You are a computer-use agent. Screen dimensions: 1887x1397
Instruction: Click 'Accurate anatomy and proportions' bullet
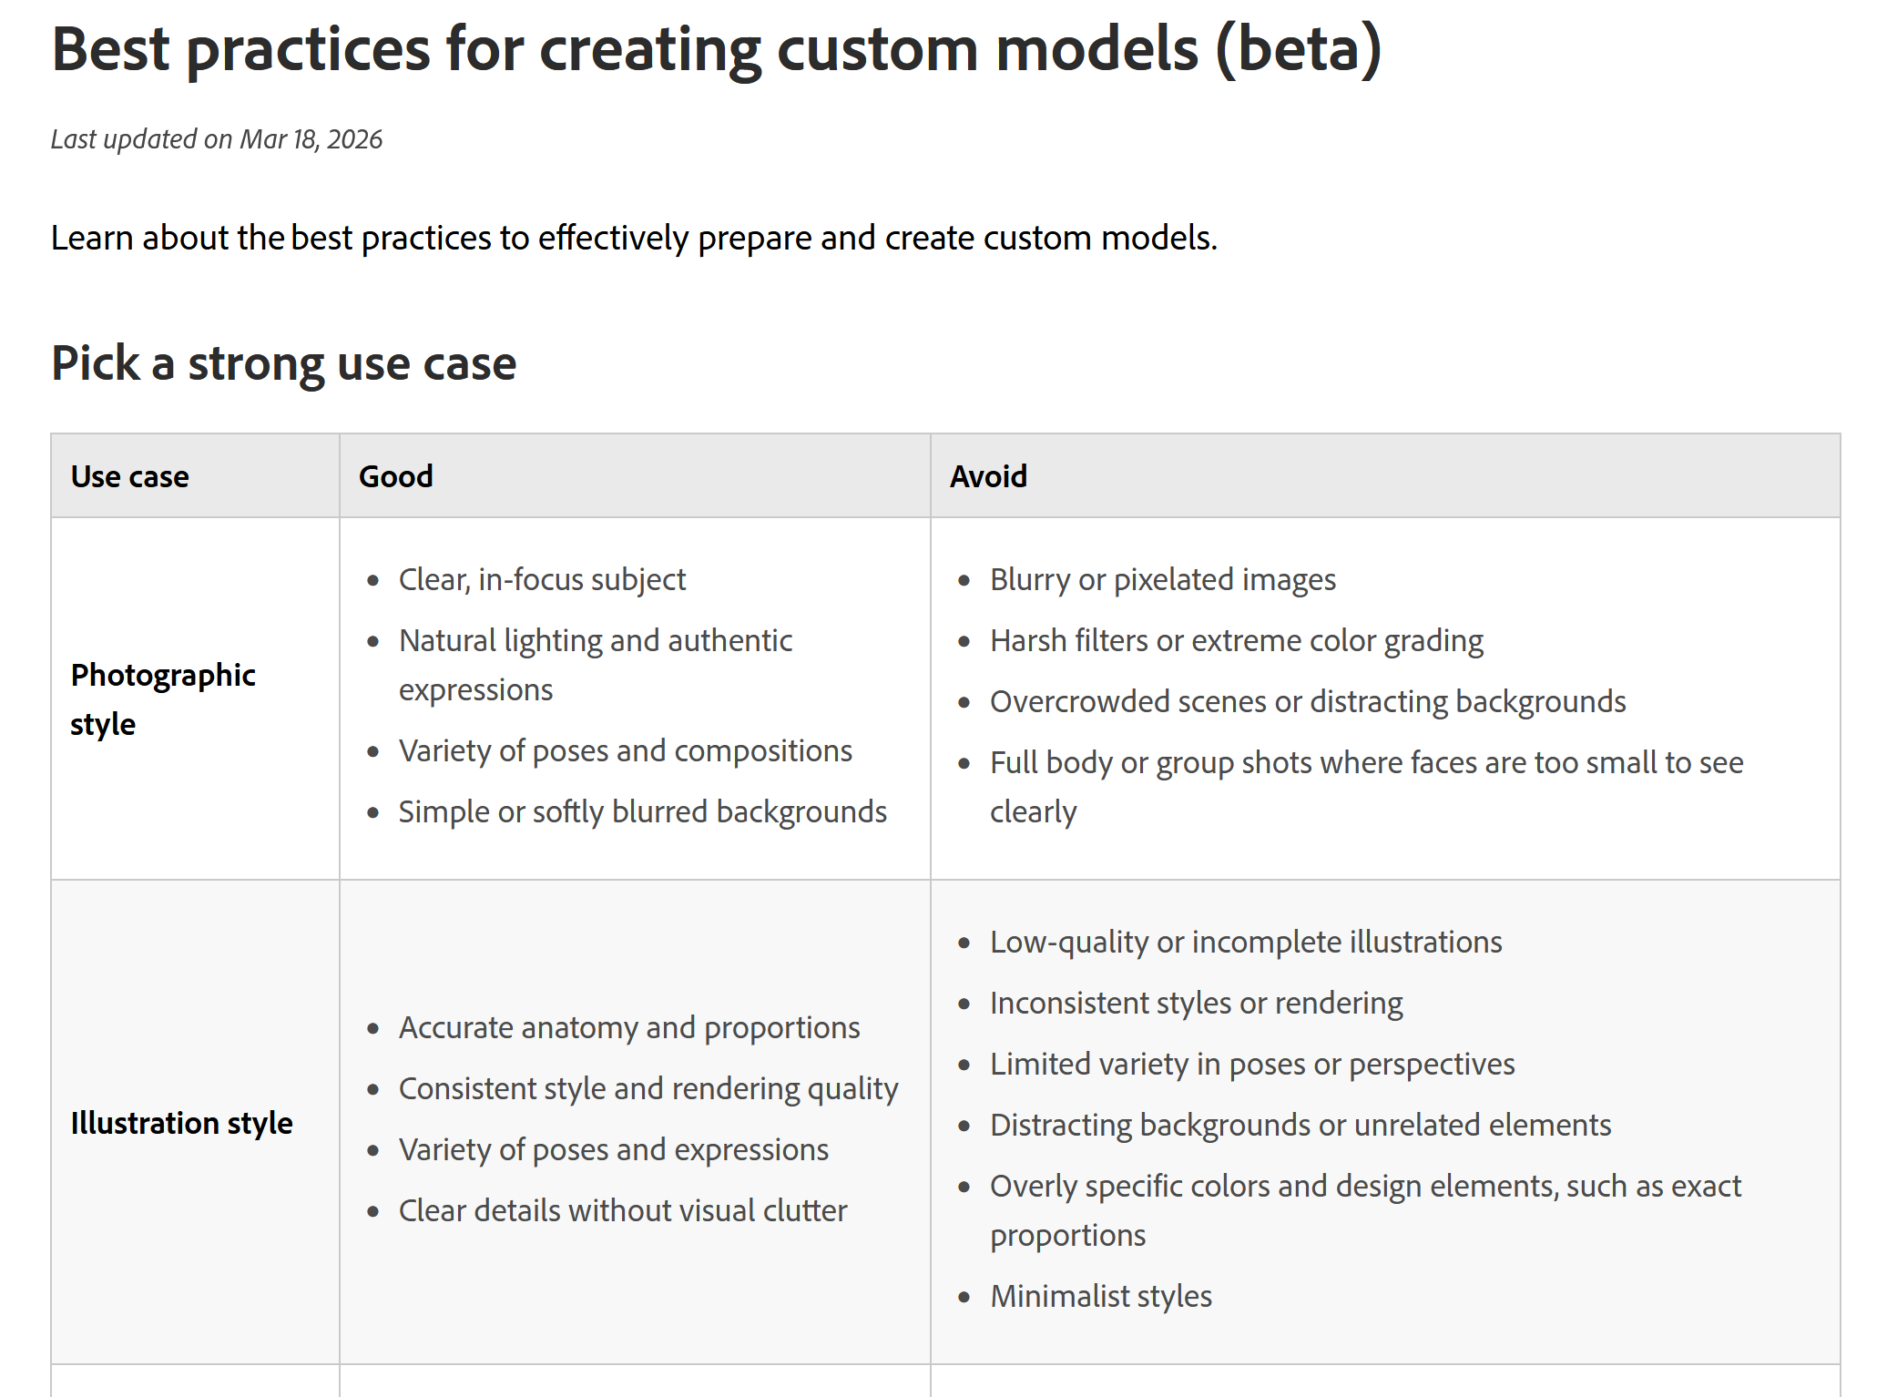(628, 1027)
